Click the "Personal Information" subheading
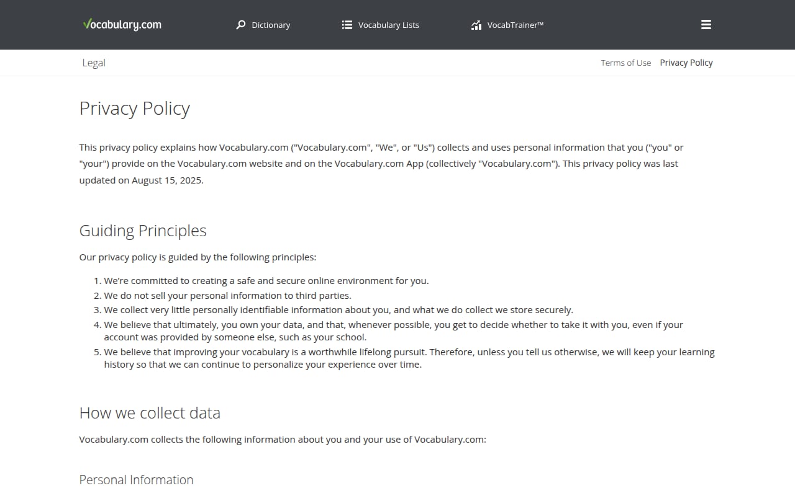The height and width of the screenshot is (496, 795). point(136,480)
